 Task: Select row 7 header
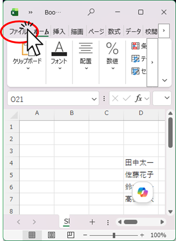[11, 199]
